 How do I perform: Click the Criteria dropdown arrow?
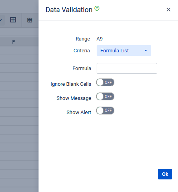click(x=146, y=50)
